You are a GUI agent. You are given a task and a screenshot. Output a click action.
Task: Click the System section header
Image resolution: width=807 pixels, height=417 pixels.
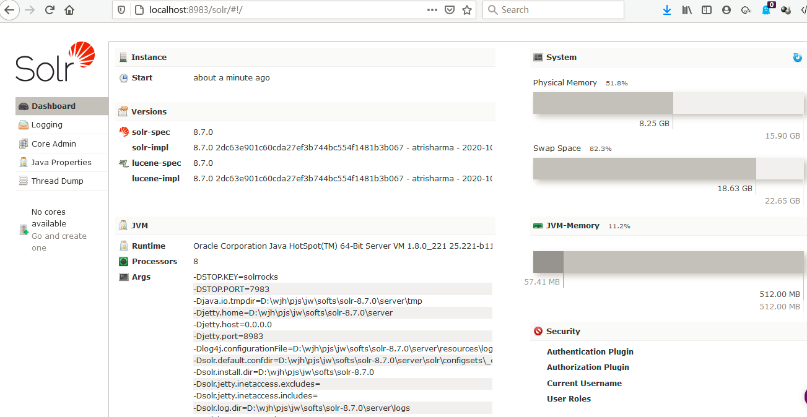coord(668,57)
